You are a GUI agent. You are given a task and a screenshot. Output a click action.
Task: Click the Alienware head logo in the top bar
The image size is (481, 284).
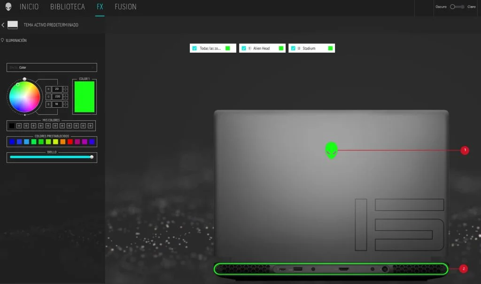coord(8,7)
